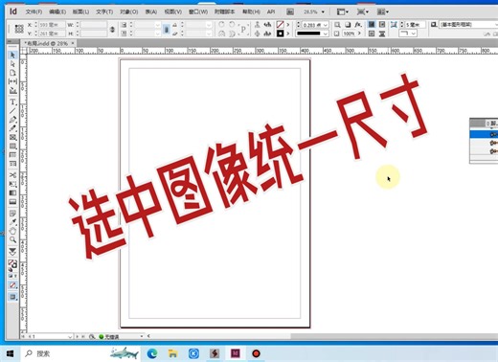Open the screen mode dropdown in menu bar
498x362 pixels.
362,11
